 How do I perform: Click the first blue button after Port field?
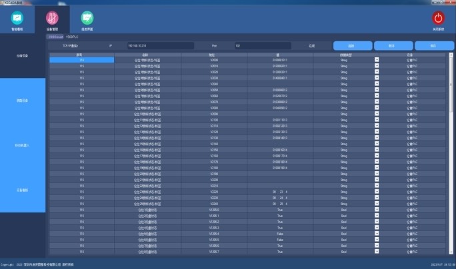[350, 45]
